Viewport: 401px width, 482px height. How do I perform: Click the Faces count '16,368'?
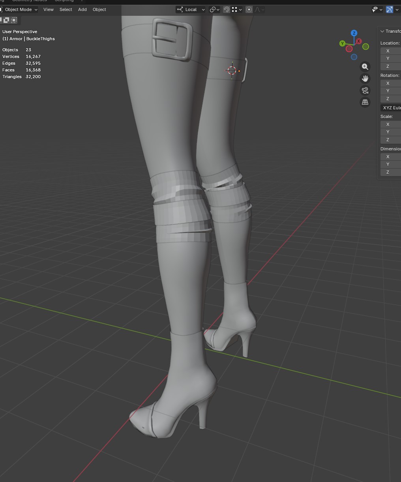(x=33, y=70)
